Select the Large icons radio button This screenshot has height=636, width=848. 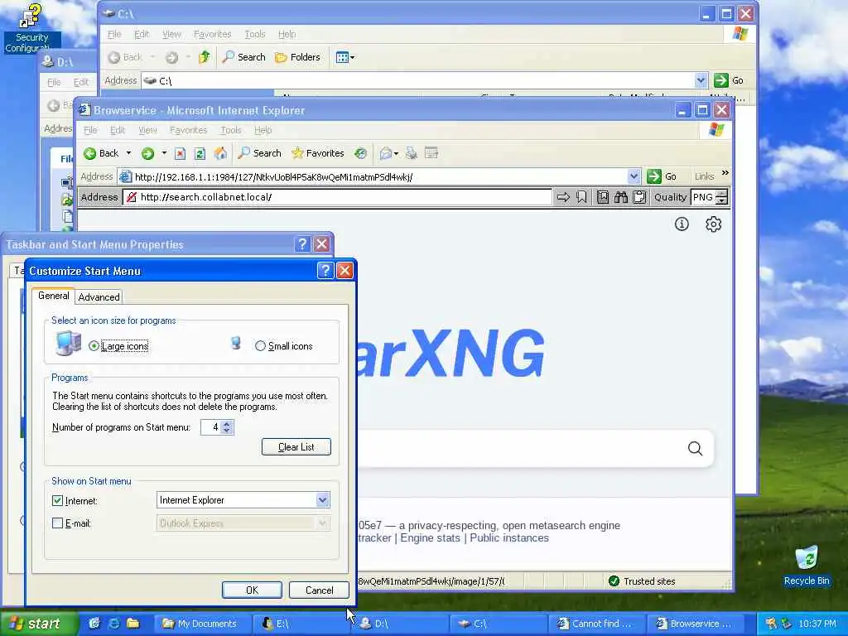pos(94,346)
